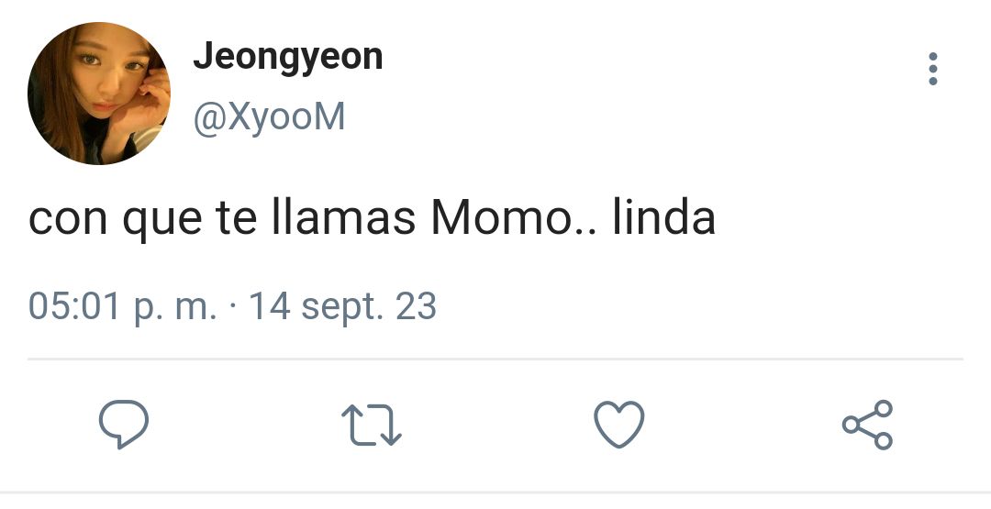
Task: Retweet this post using the arrows icon
Action: (372, 425)
